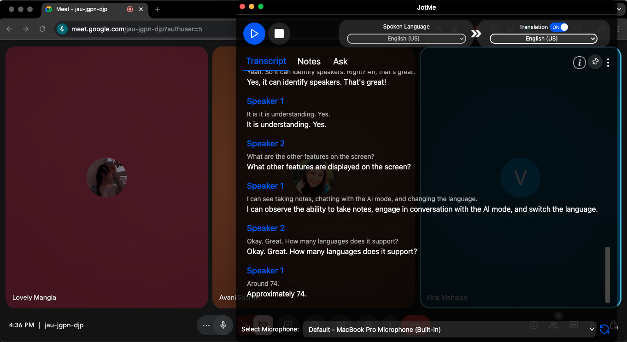
Task: Start transcription with the blue play button
Action: [x=254, y=34]
